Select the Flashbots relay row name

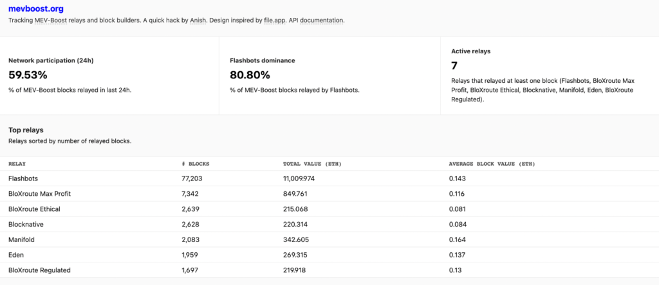[x=23, y=178]
